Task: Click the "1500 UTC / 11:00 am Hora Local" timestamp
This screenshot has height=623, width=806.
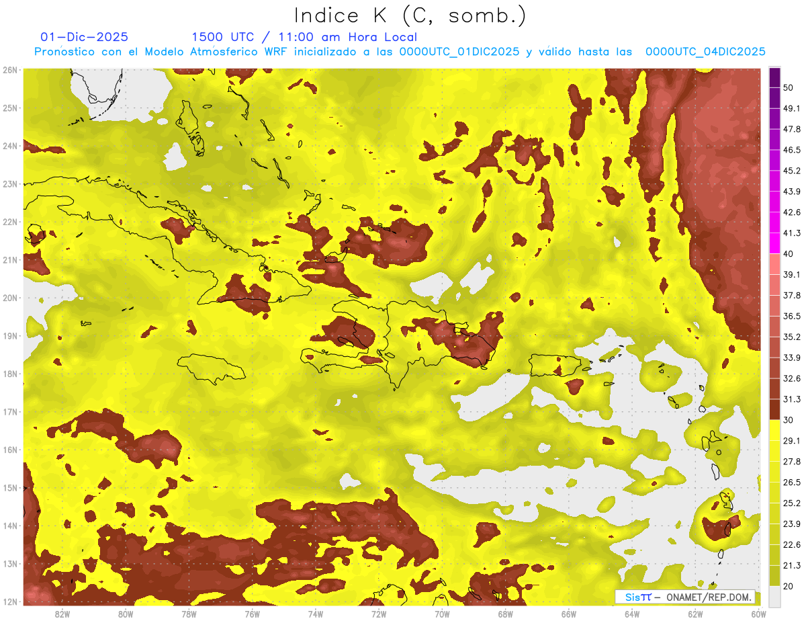Action: pyautogui.click(x=304, y=37)
